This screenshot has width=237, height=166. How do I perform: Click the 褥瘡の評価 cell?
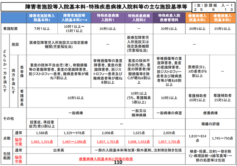pyautogui.click(x=211, y=124)
